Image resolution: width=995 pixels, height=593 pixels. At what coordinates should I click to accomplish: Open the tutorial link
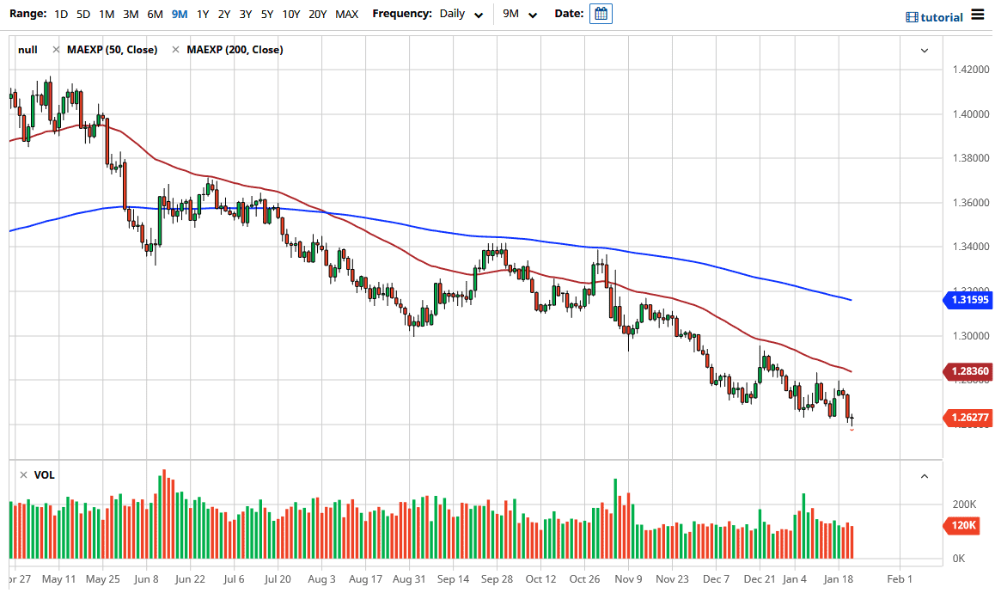(x=942, y=18)
